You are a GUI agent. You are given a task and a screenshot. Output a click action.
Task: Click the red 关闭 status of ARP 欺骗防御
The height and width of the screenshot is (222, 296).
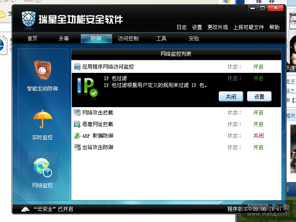[258, 136]
